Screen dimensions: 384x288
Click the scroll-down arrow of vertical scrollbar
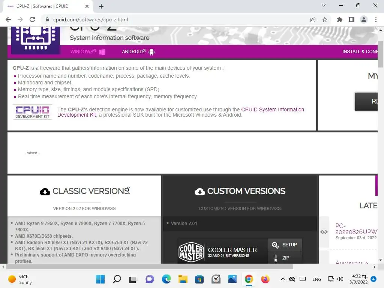[x=381, y=260]
